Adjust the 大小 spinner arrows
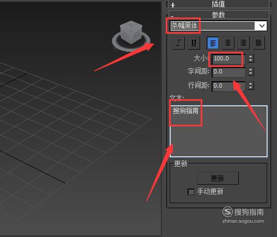The width and height of the screenshot is (277, 237). [x=251, y=58]
